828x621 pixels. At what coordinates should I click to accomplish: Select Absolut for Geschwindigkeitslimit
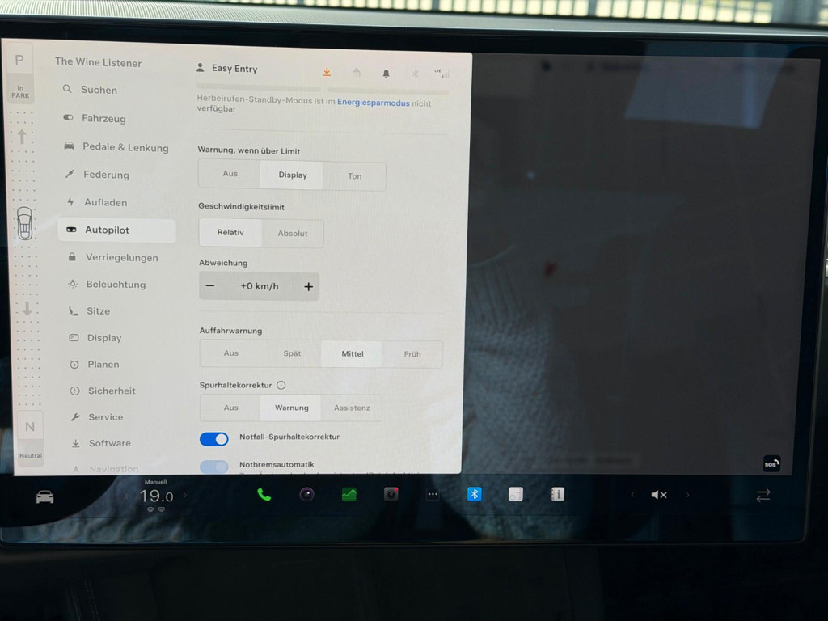pos(293,234)
